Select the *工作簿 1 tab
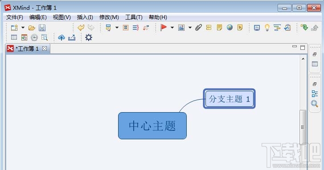Image resolution: width=324 pixels, height=170 pixels. coord(27,49)
